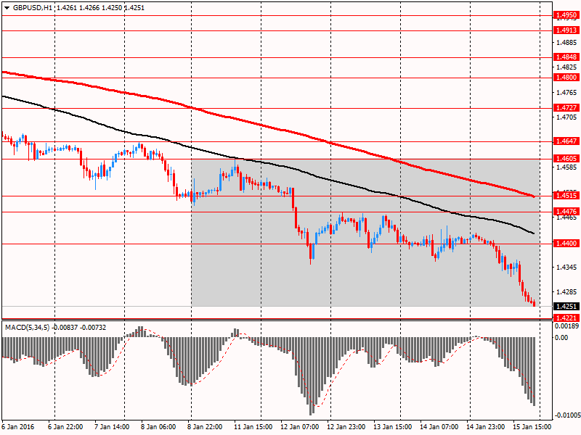The width and height of the screenshot is (581, 435).
Task: Select the 14 Jan 07:00 time axis label
Action: (439, 427)
